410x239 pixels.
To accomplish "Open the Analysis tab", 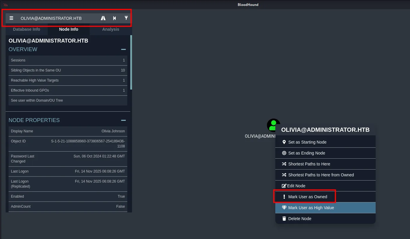I will [x=111, y=29].
